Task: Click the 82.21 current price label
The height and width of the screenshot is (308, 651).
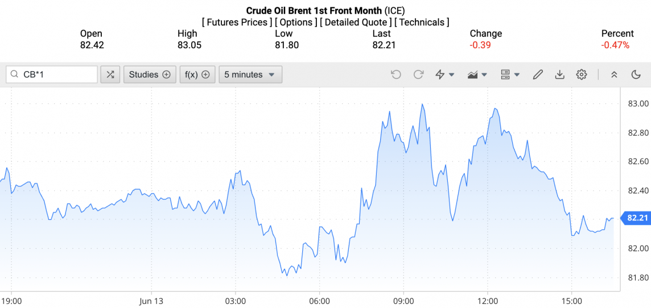Action: (637, 218)
